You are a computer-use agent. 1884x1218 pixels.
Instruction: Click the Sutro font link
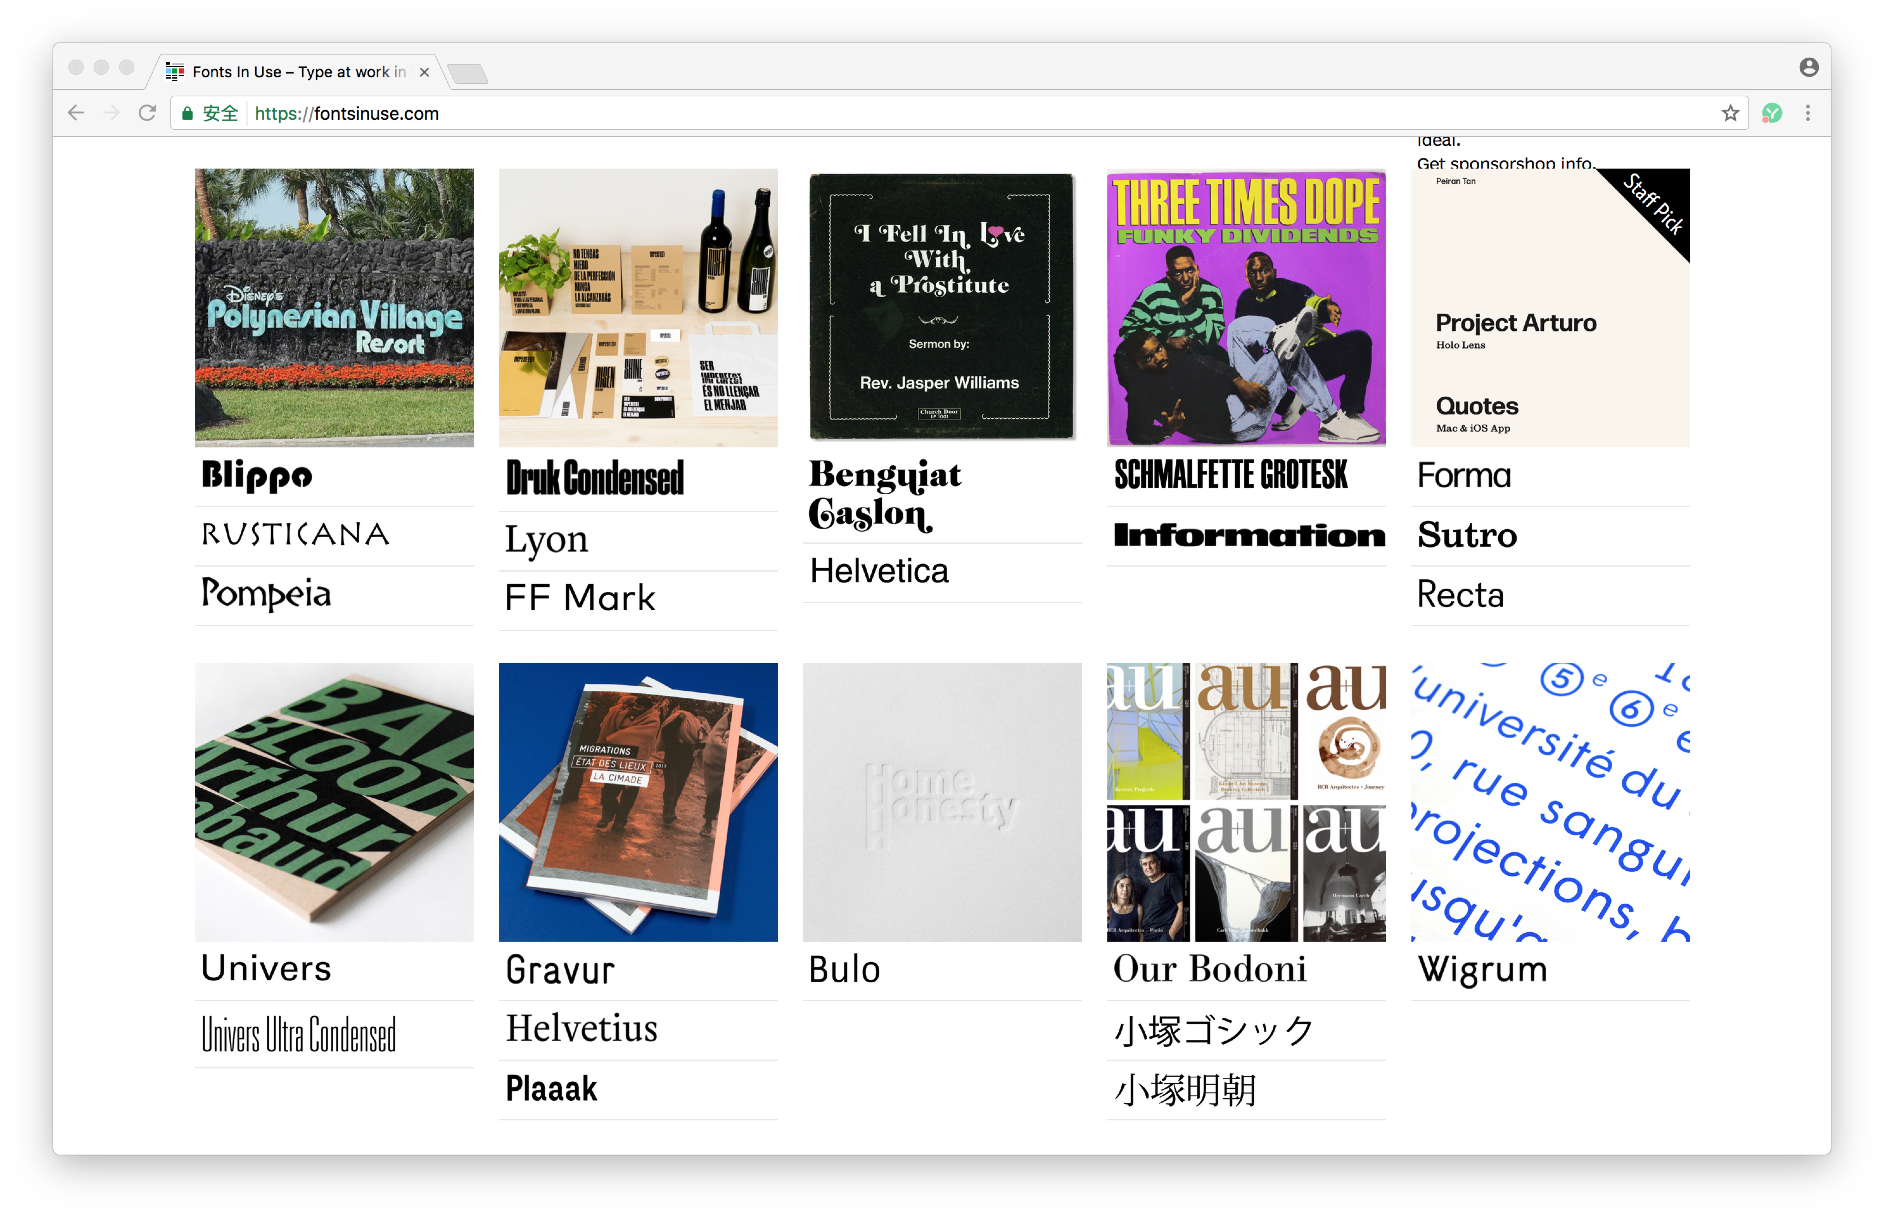pos(1467,535)
